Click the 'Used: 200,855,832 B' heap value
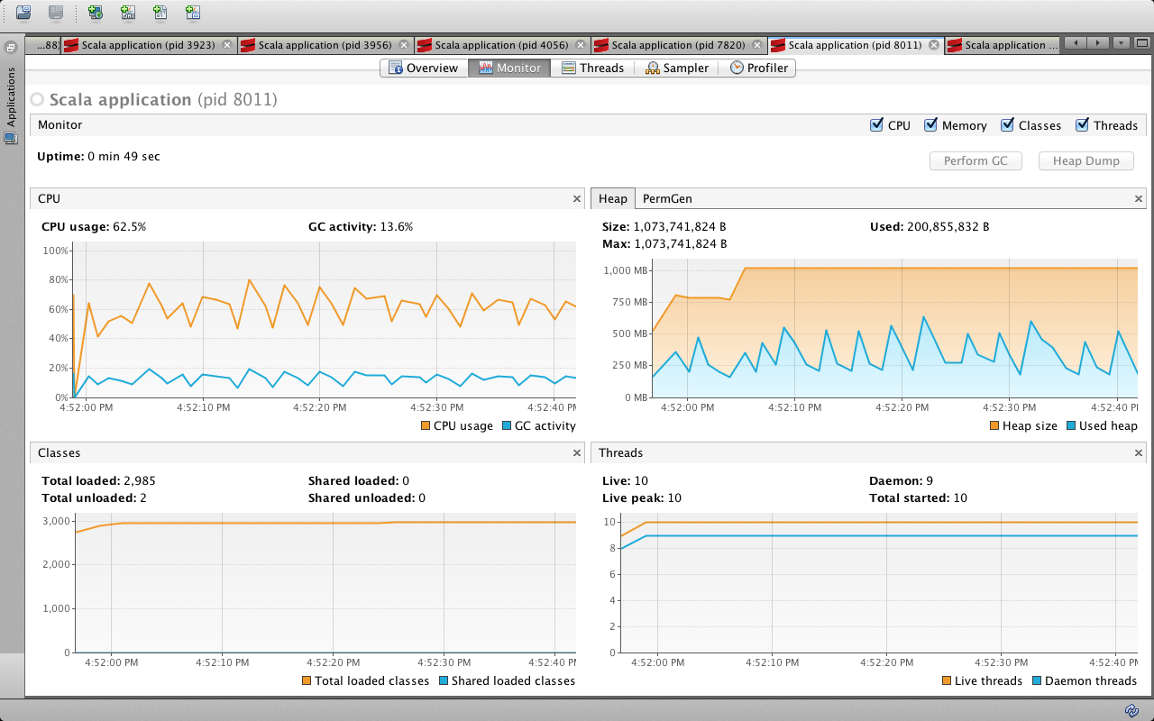 coord(930,227)
